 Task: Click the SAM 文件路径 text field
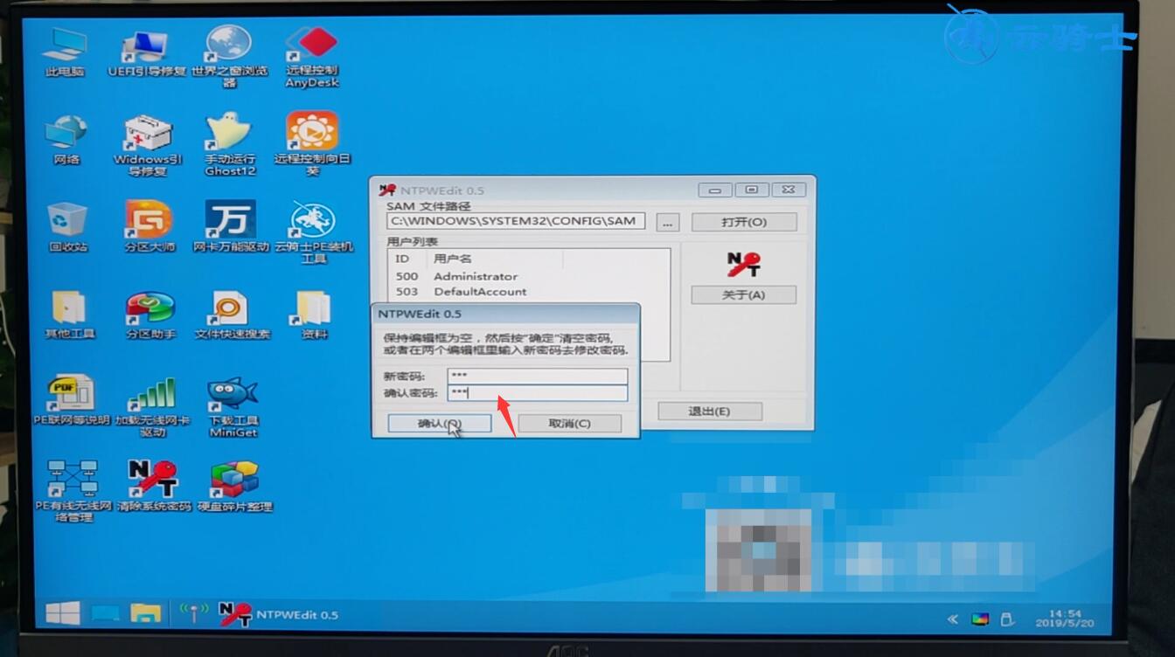coord(517,221)
